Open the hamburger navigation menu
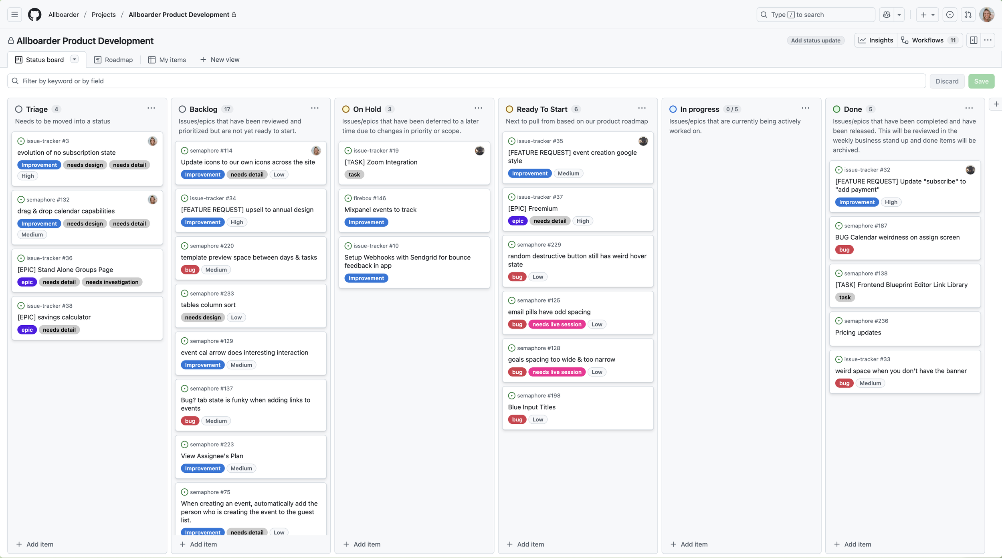The height and width of the screenshot is (558, 1002). [x=14, y=15]
